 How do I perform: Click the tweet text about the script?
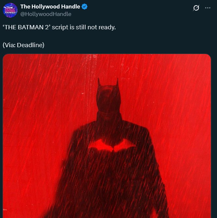tap(59, 27)
